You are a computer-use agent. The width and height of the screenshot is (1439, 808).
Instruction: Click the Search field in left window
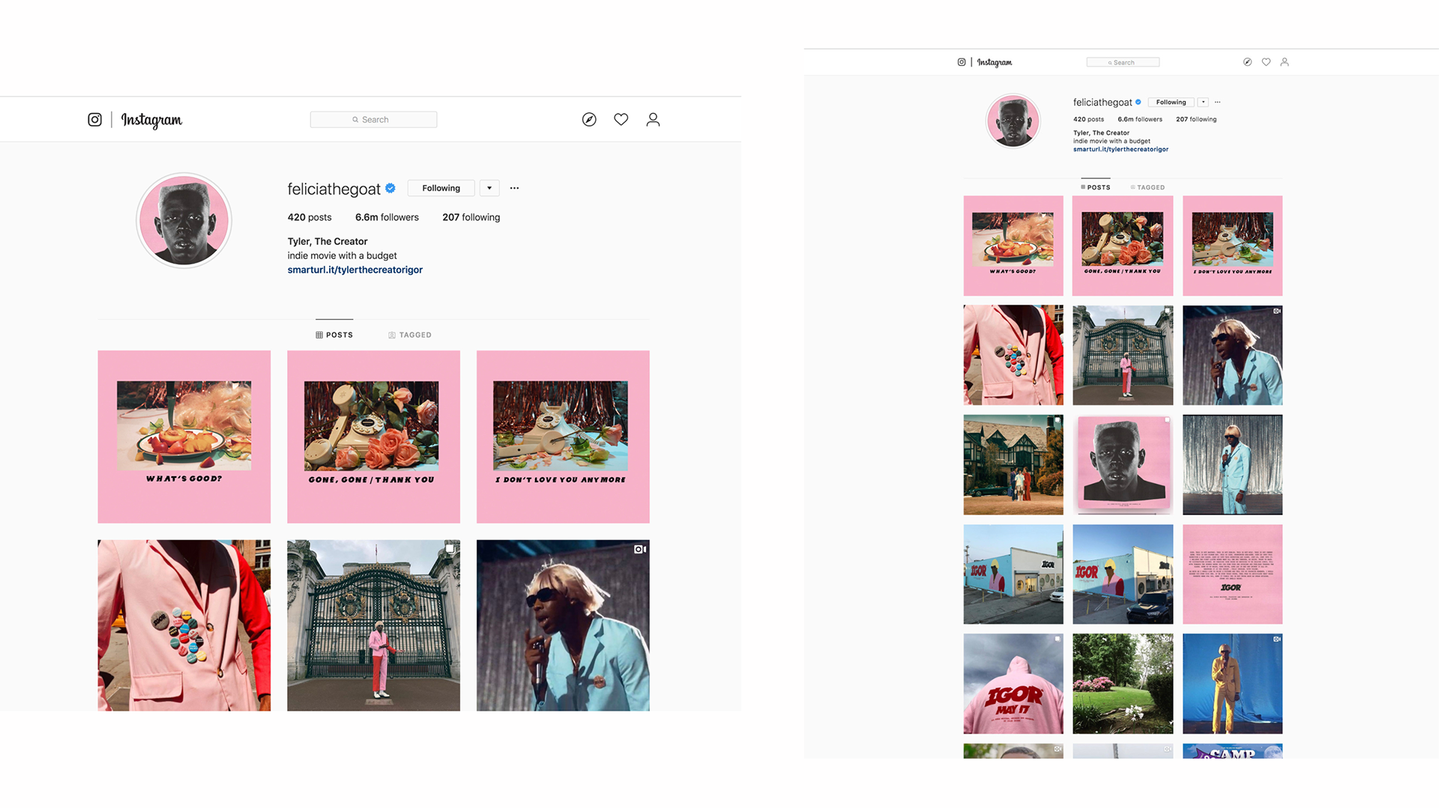click(373, 120)
